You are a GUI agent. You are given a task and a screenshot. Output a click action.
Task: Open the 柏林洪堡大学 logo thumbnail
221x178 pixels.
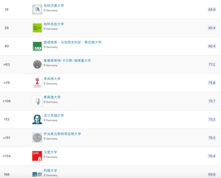click(x=37, y=10)
